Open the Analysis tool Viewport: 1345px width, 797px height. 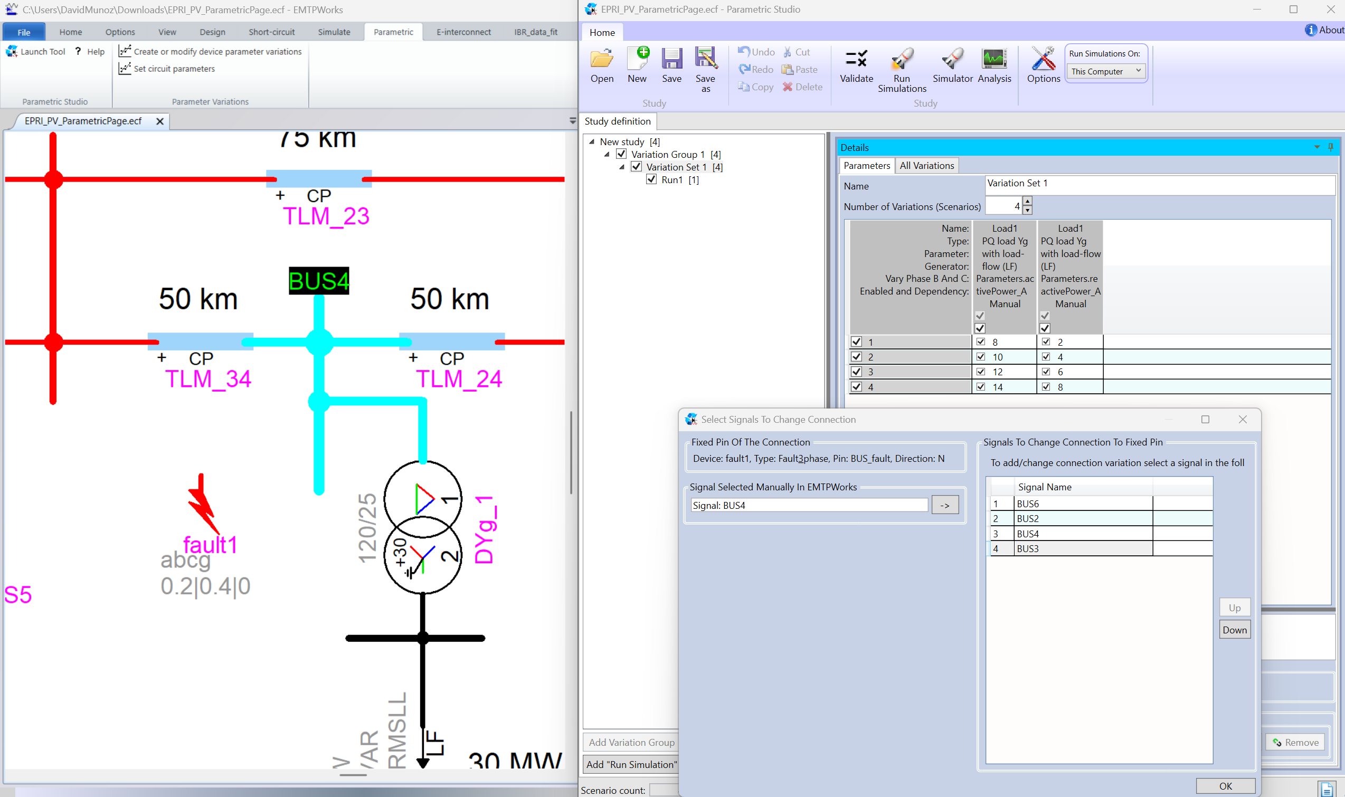point(994,59)
